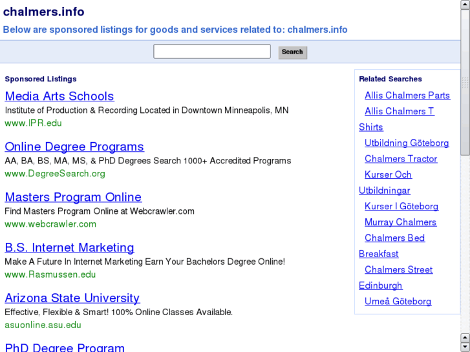Click 'Effective, Flexible & Smart!' description text
Screen dimensions: 470x352
click(x=119, y=312)
